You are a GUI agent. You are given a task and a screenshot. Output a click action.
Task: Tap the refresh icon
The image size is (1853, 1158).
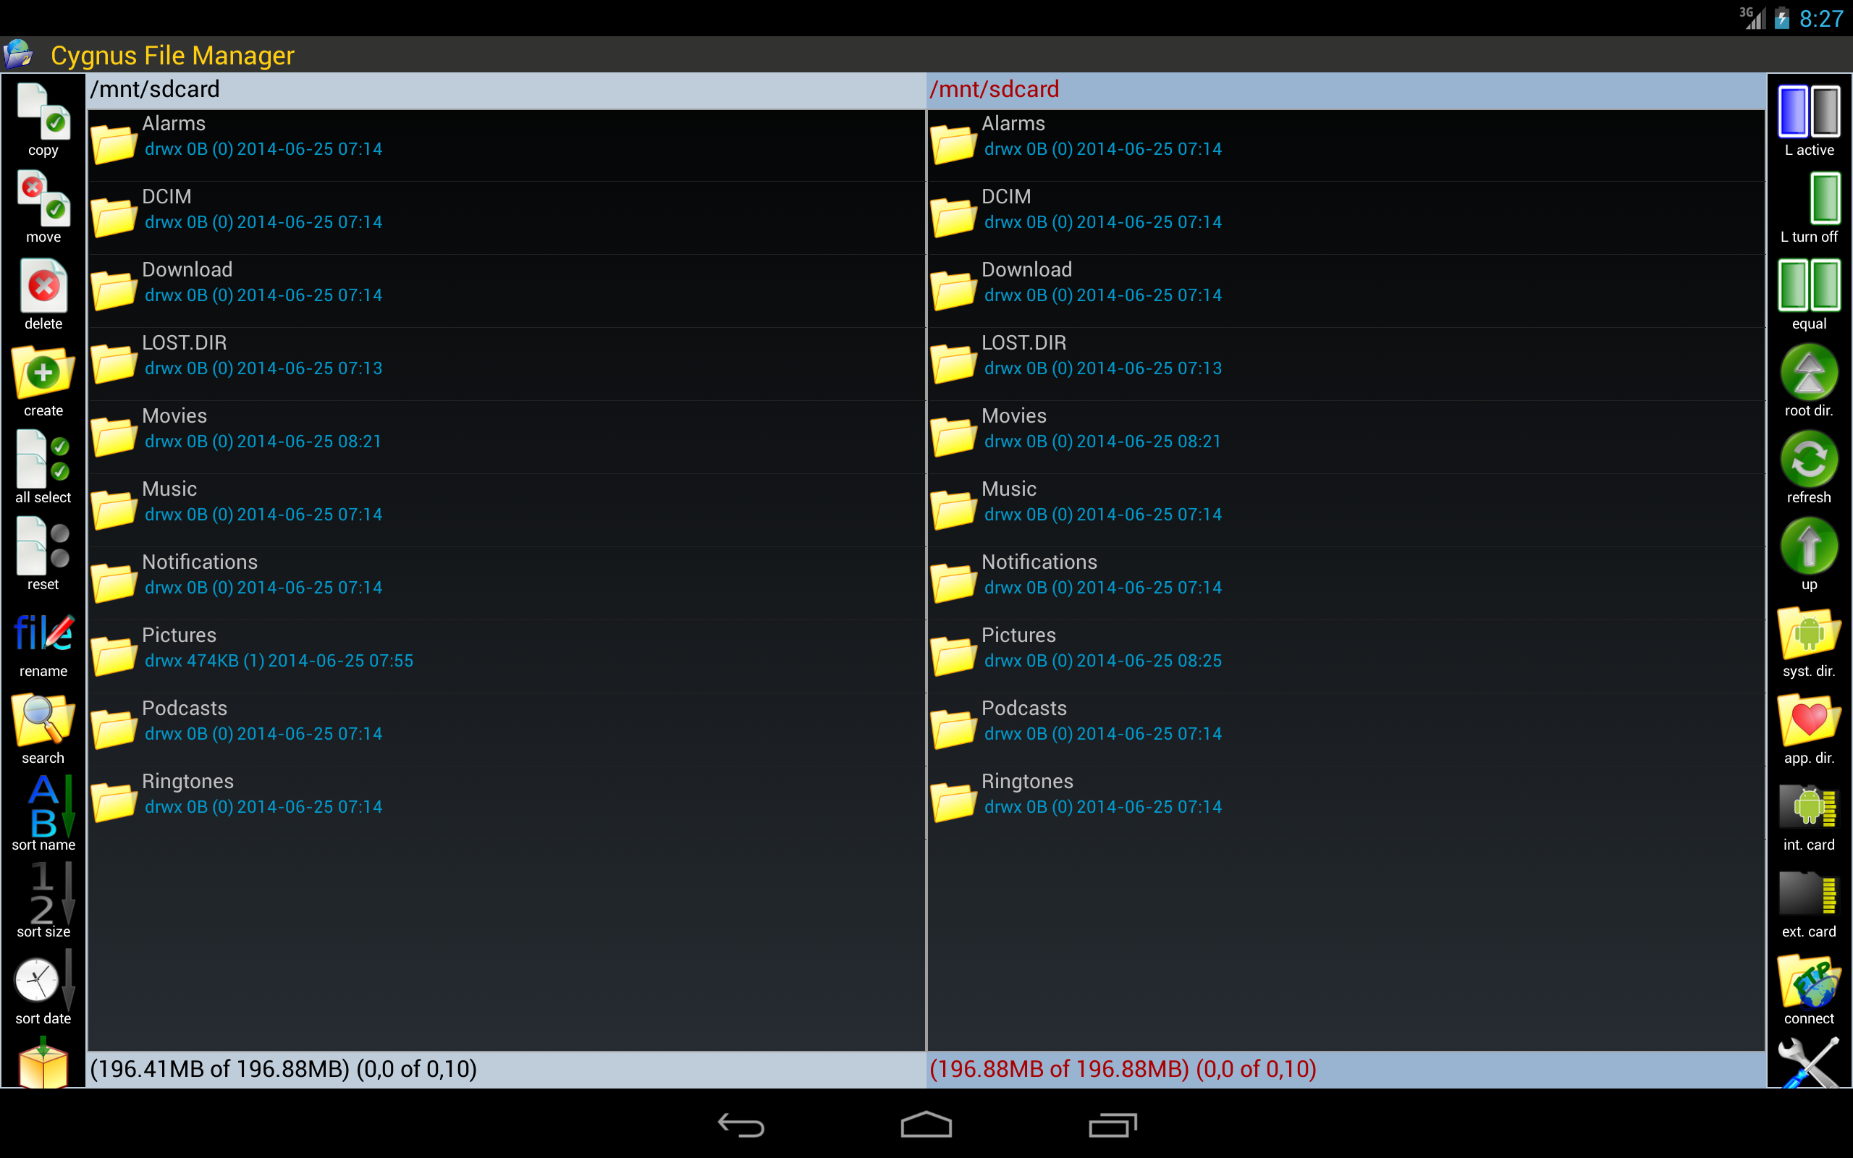coord(1809,461)
